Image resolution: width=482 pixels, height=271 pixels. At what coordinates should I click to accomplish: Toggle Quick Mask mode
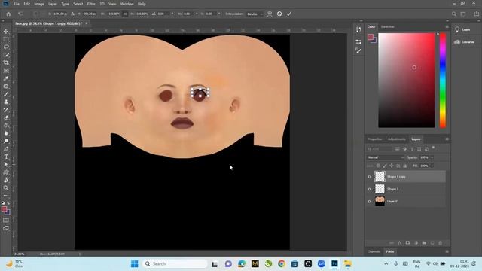pos(6,221)
